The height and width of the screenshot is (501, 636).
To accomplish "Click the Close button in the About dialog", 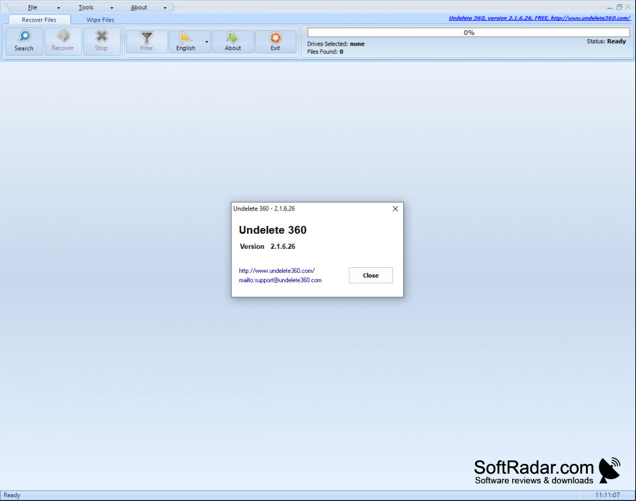I will click(x=371, y=275).
